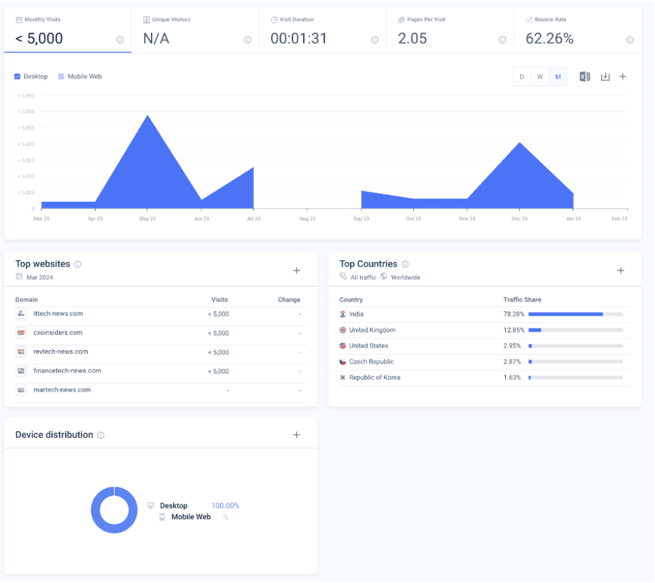Download the chart using the download icon

[x=605, y=77]
